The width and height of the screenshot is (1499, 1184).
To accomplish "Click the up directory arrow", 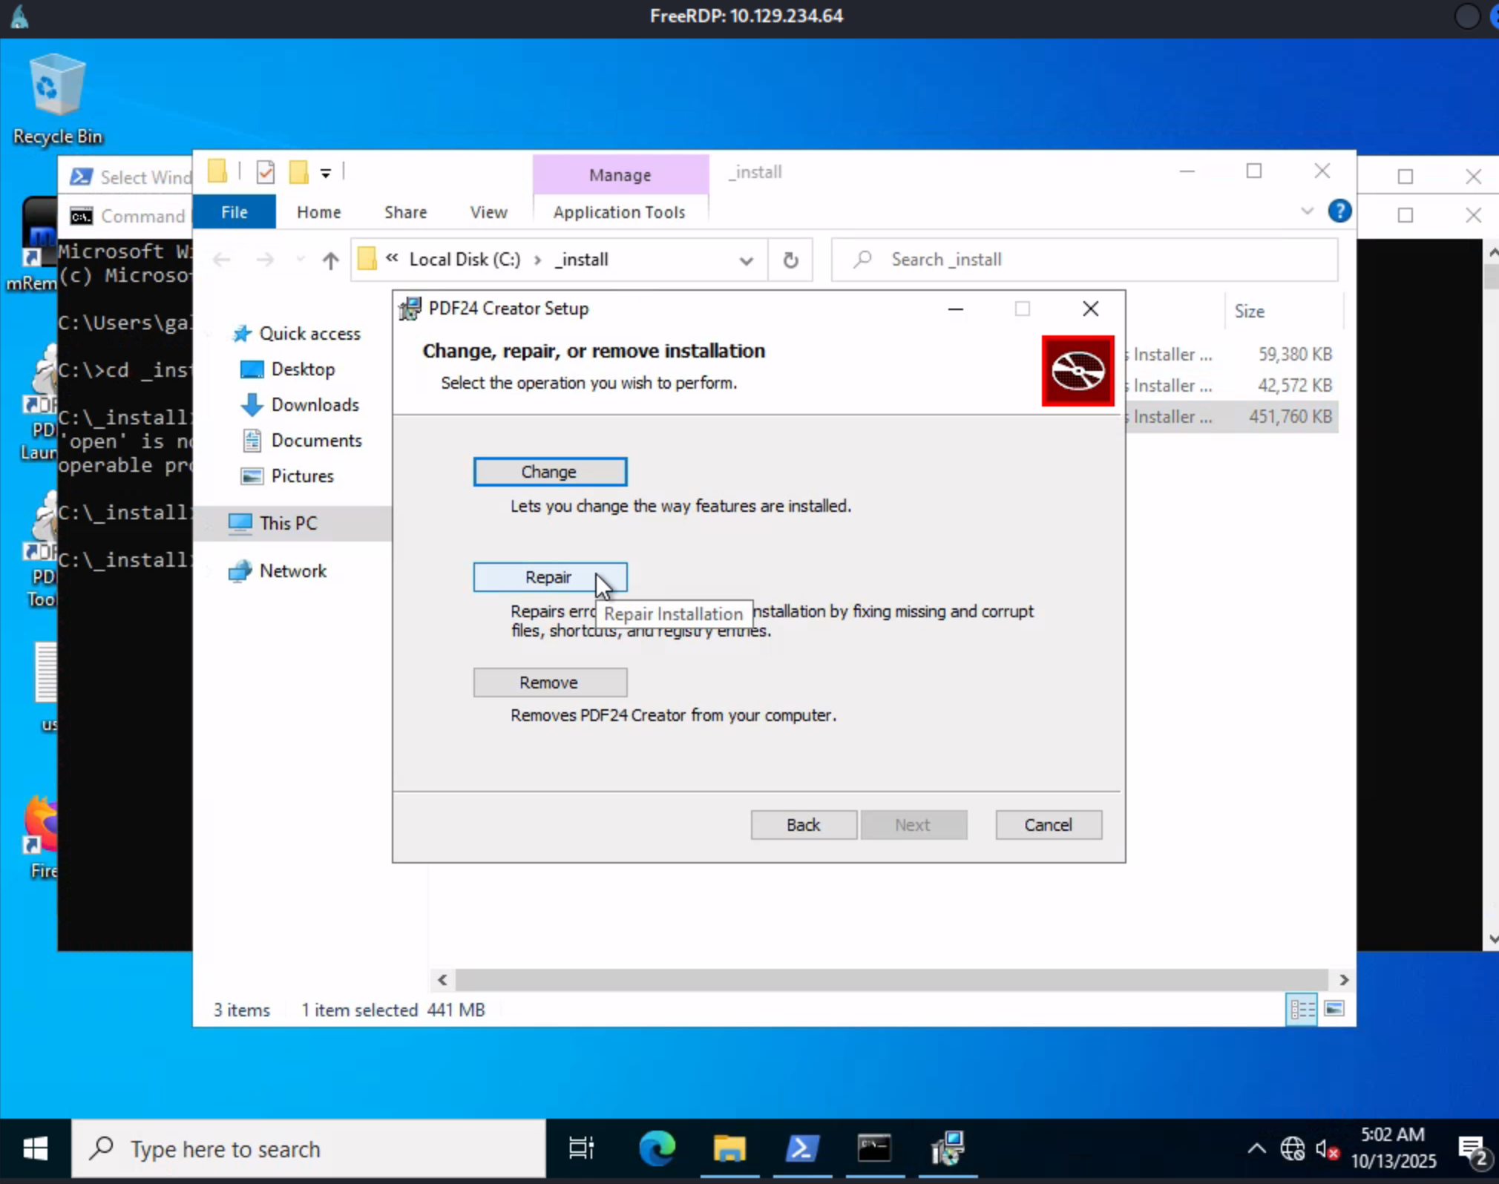I will pos(330,260).
